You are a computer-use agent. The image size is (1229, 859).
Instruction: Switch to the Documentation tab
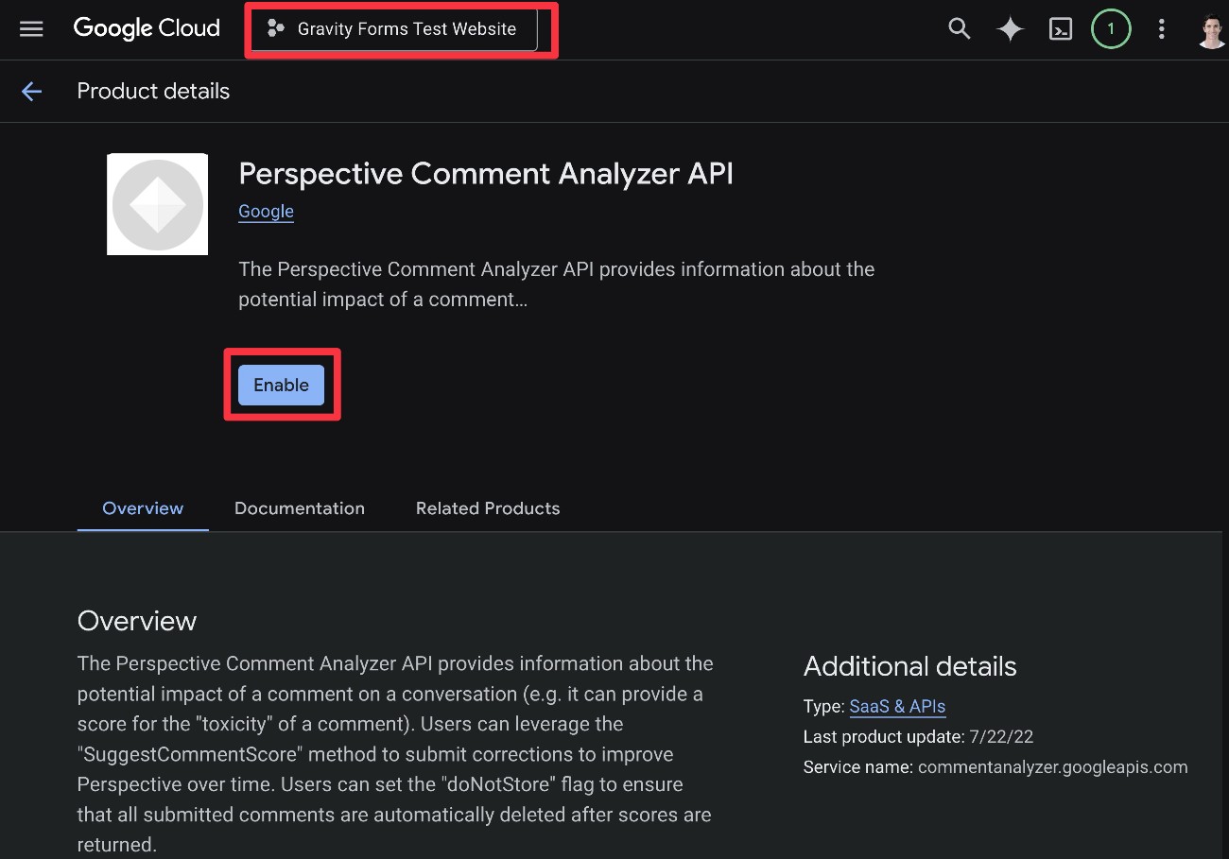click(x=299, y=507)
